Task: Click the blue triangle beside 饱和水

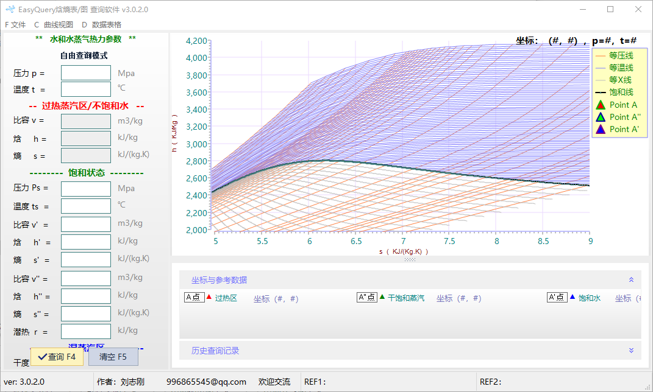Action: (x=572, y=297)
